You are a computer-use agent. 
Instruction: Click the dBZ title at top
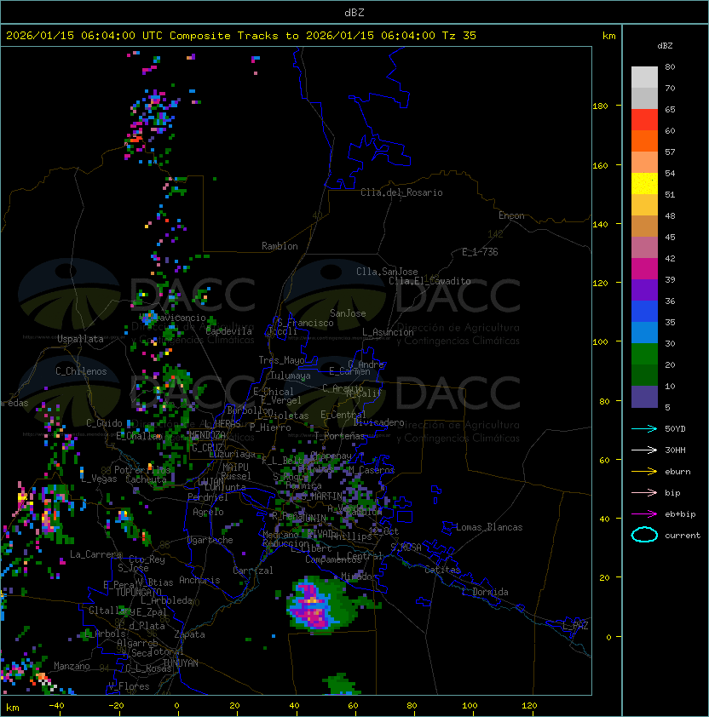[354, 12]
